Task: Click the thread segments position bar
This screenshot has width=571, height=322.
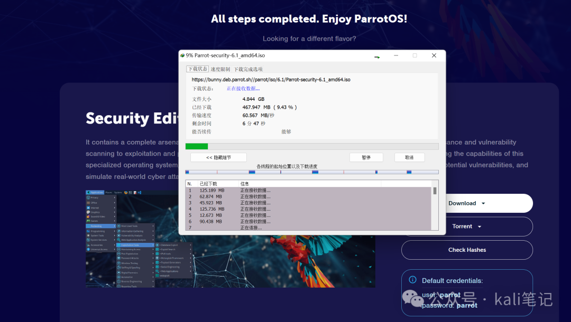Action: 312,172
